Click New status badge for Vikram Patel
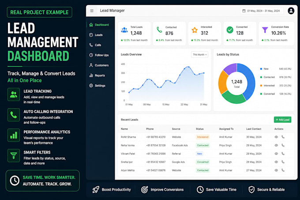This screenshot has width=300, height=200. (199, 154)
